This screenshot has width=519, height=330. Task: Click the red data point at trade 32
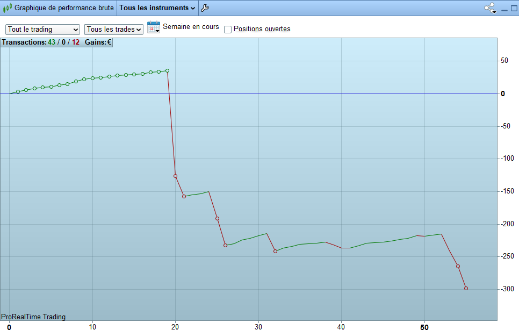pos(276,252)
